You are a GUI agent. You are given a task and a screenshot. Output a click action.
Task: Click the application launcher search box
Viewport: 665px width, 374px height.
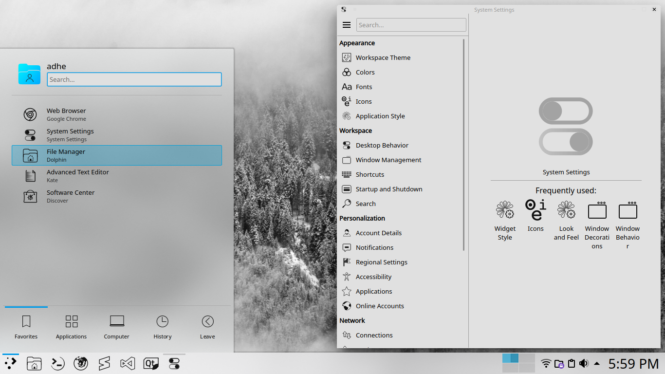point(134,79)
